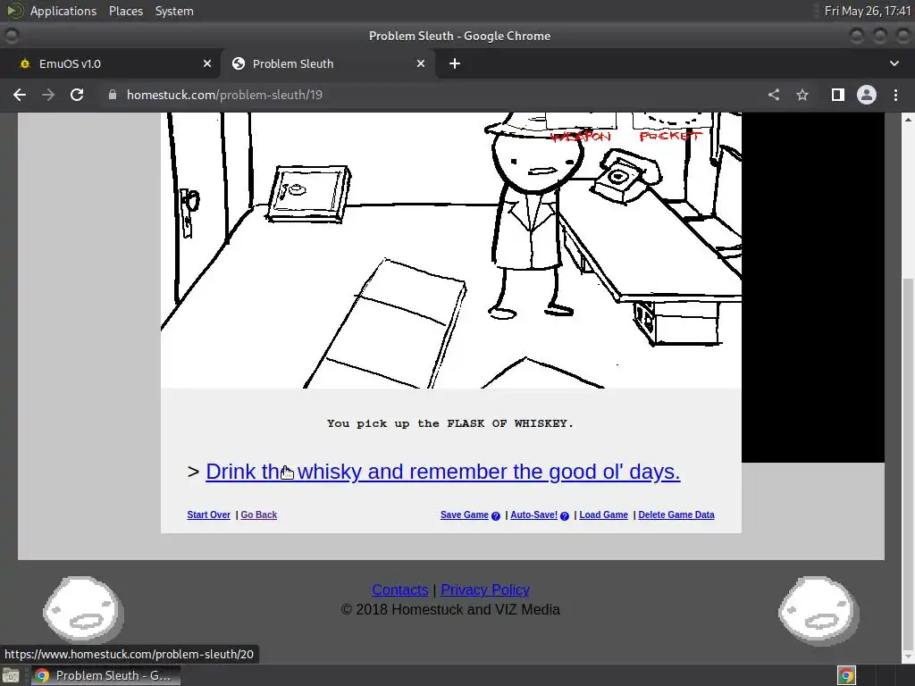Click the left footer face icon
Image resolution: width=915 pixels, height=686 pixels.
(x=83, y=610)
